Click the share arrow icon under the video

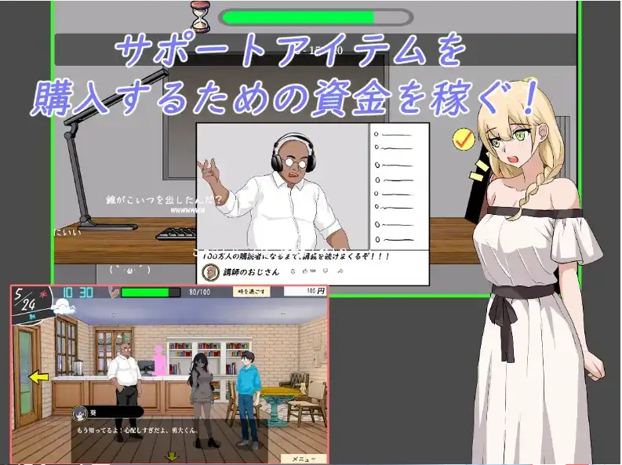pyautogui.click(x=341, y=271)
